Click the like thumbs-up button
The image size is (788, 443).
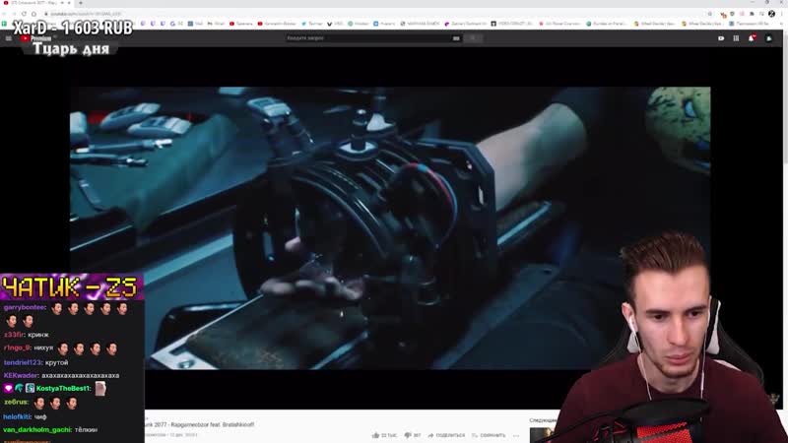click(x=385, y=435)
